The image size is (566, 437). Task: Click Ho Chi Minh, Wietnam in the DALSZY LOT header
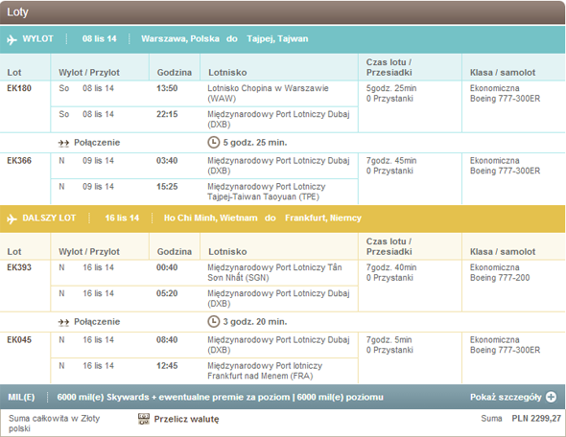tap(211, 218)
